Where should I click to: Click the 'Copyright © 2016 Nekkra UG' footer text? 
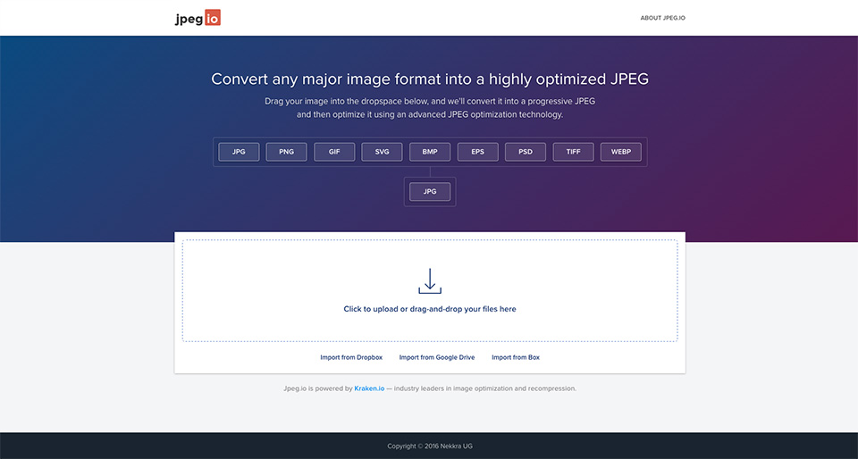coord(430,446)
